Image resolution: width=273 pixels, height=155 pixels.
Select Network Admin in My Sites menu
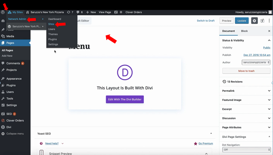click(x=17, y=19)
